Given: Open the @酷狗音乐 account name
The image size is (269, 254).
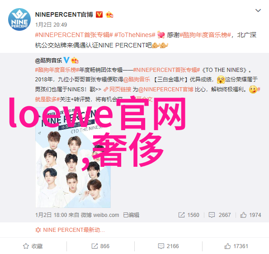Looking at the screenshot, I should (x=48, y=61).
